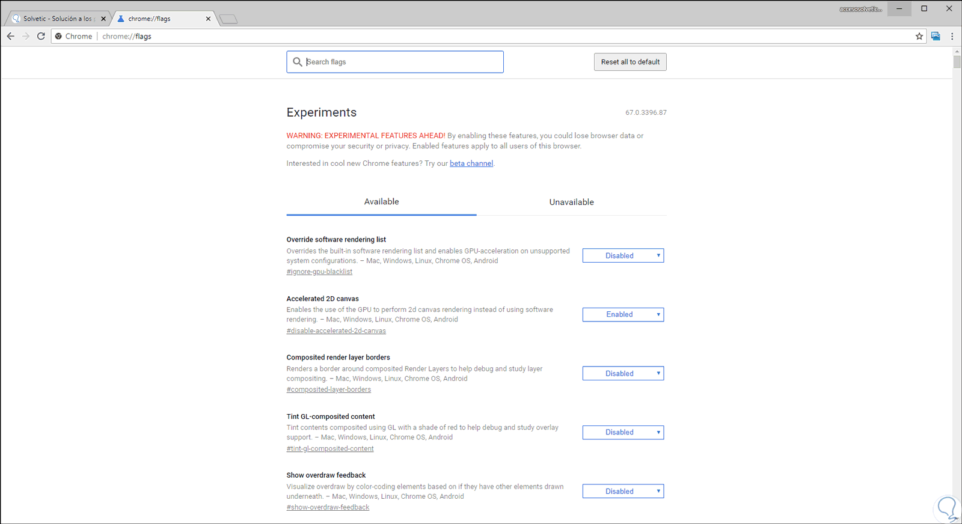Click the search magnifier icon
The width and height of the screenshot is (962, 524).
click(297, 62)
